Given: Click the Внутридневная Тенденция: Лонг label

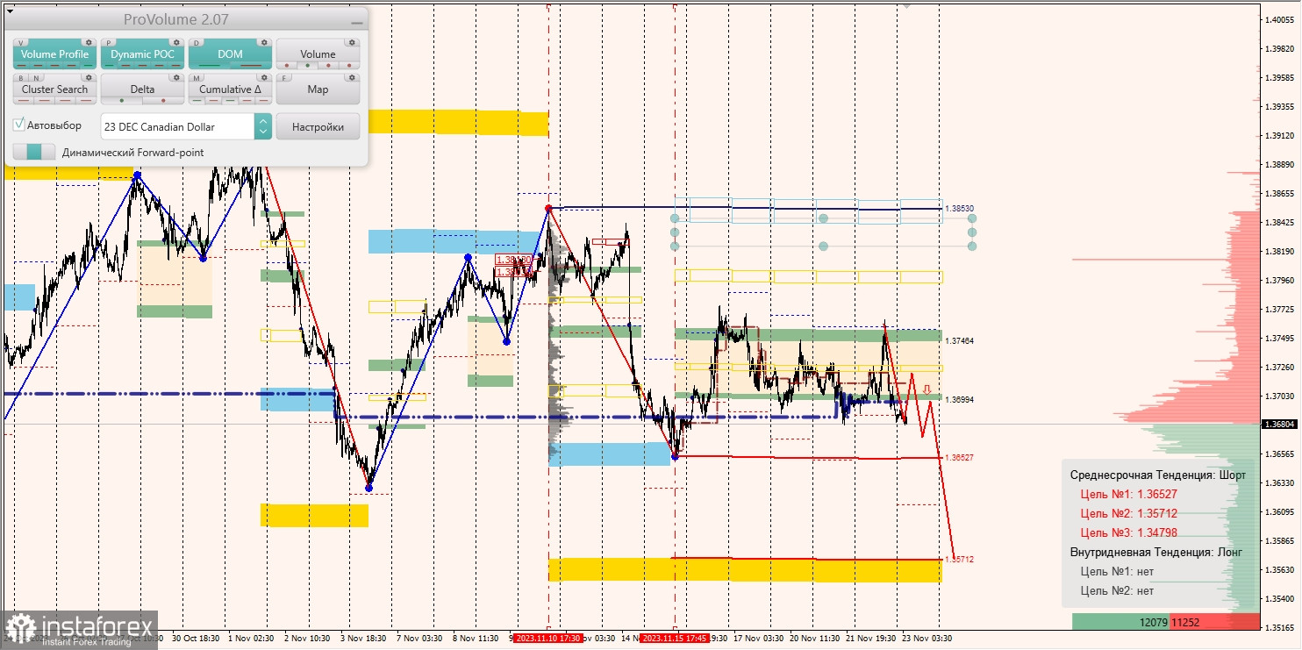Looking at the screenshot, I should click(1156, 552).
